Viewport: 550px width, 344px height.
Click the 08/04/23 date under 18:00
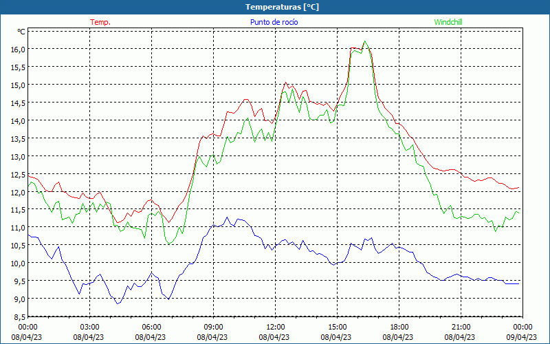[398, 337]
